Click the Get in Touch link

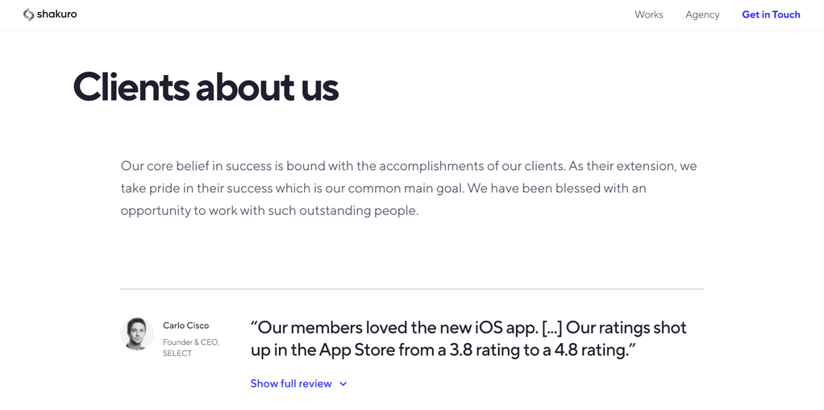(771, 14)
